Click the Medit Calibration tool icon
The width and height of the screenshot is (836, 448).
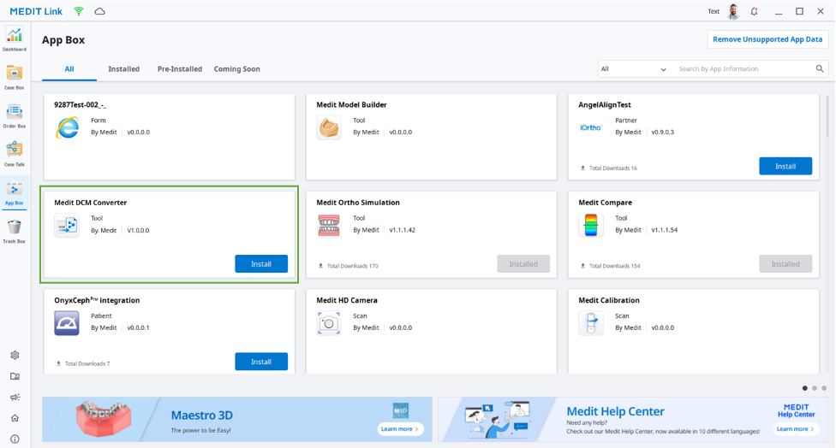591,323
